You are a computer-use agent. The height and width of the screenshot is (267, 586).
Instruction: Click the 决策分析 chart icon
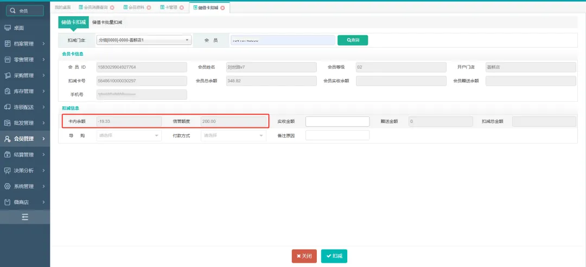8,171
